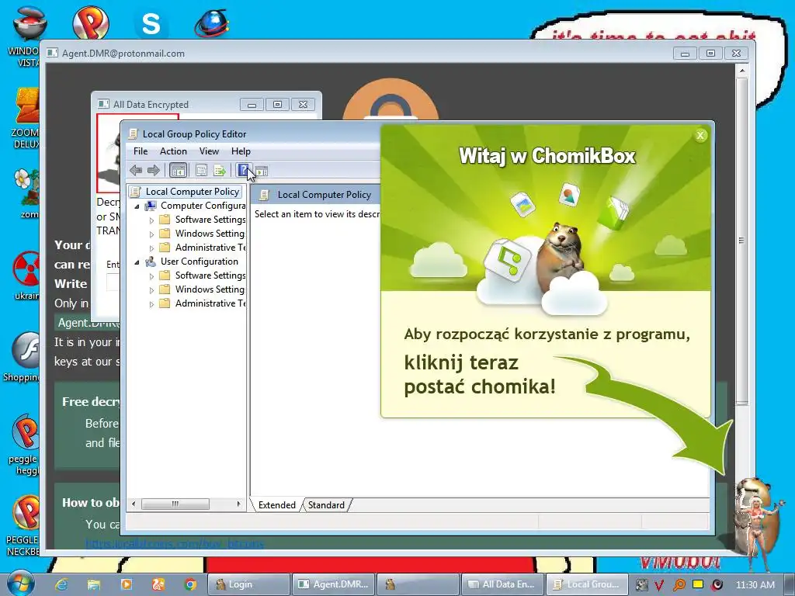Click the hamster mascot in ChomikBox banner
Viewport: 795px width, 596px height.
562,257
